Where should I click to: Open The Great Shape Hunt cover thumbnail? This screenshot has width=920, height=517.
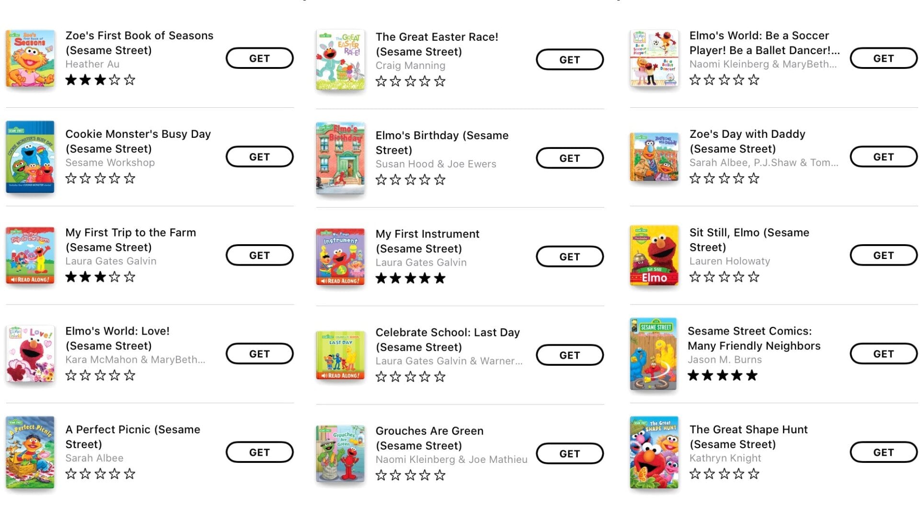(x=654, y=452)
